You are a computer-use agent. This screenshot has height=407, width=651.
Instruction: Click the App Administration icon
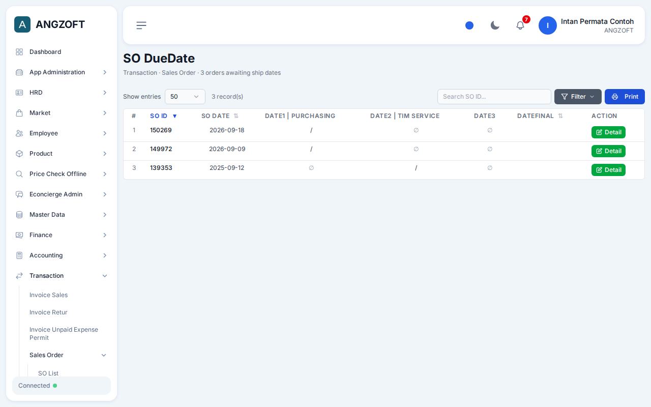click(19, 72)
